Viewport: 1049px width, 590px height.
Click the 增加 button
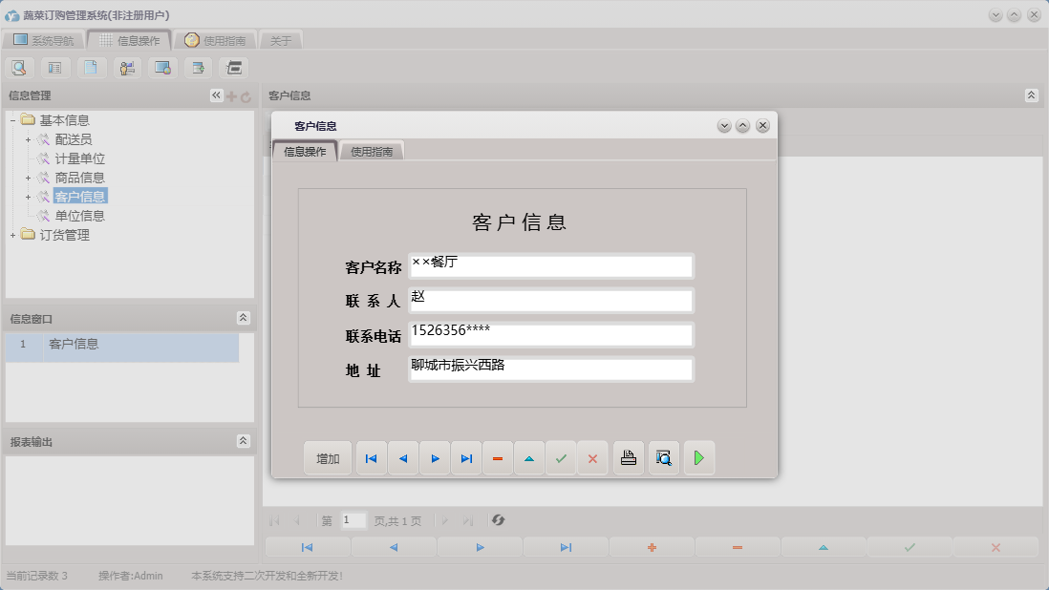click(328, 457)
